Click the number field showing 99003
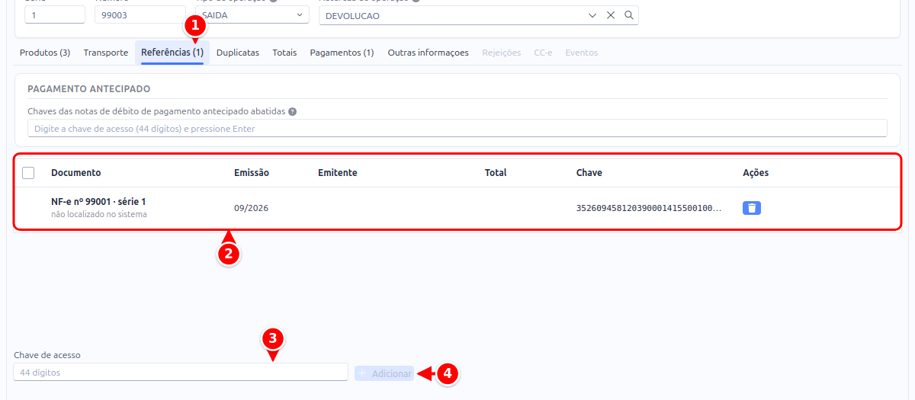 (x=140, y=14)
